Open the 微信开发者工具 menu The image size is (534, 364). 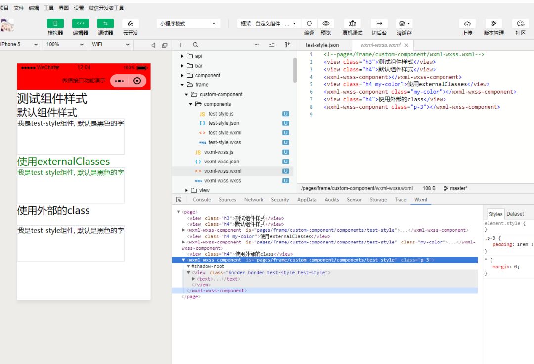click(x=106, y=8)
